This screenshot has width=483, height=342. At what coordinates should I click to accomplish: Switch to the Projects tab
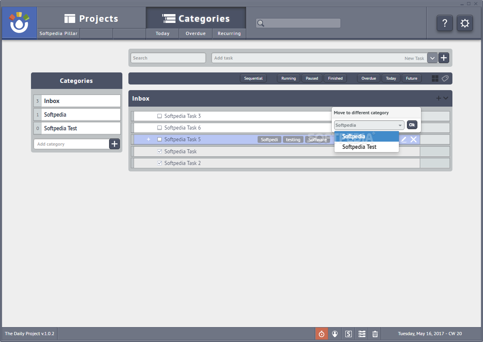(x=91, y=19)
